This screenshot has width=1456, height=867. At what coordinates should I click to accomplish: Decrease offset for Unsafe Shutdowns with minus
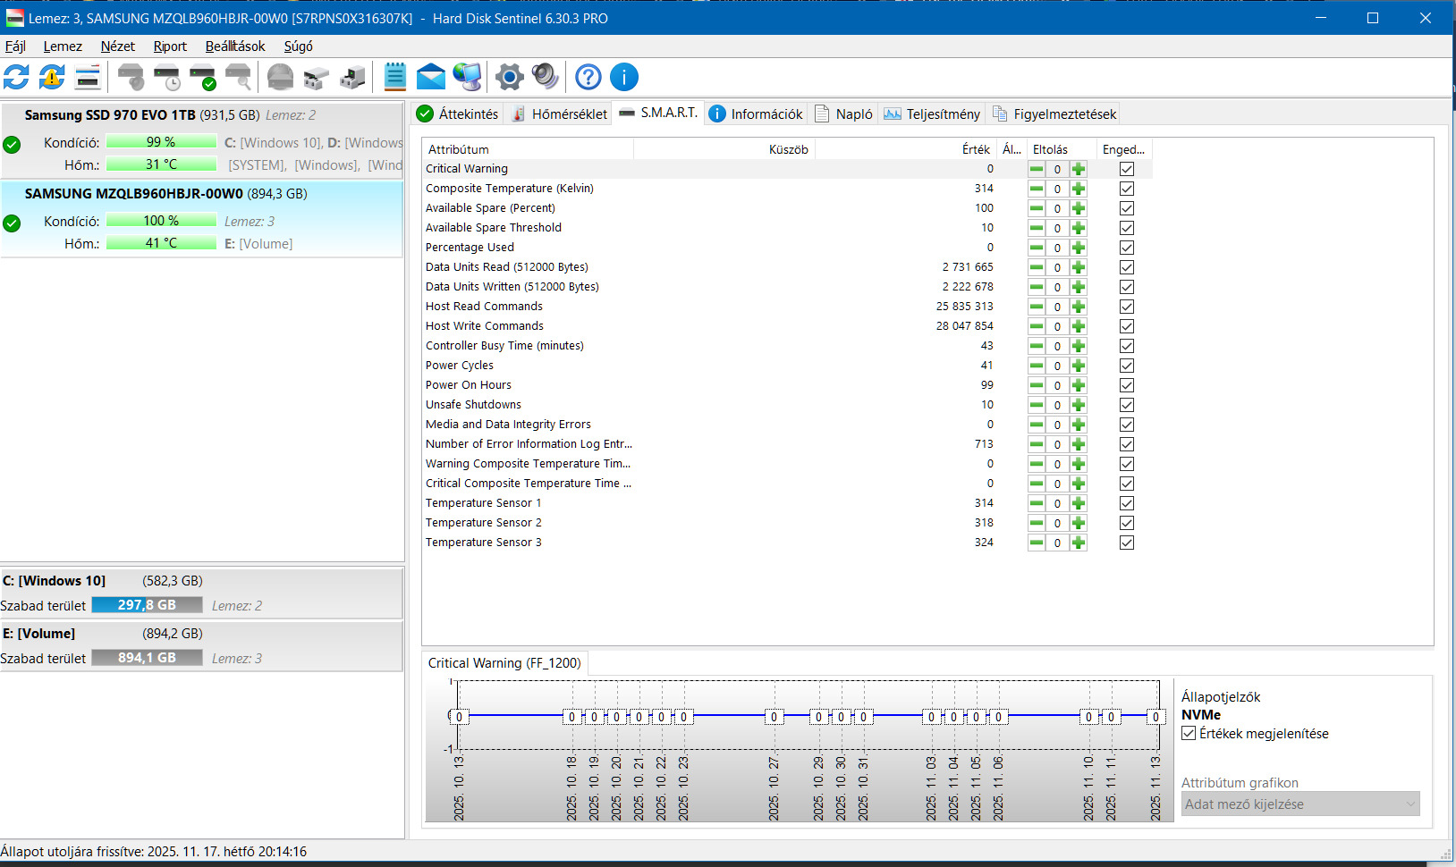pos(1037,405)
